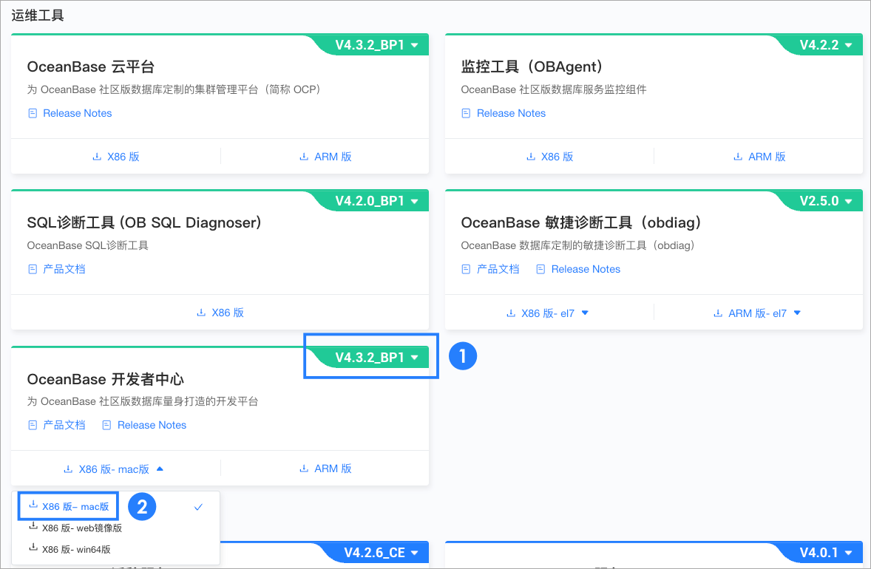Click the 产品文档 icon on SQL诊断工具 card
The height and width of the screenshot is (569, 871).
pos(32,269)
